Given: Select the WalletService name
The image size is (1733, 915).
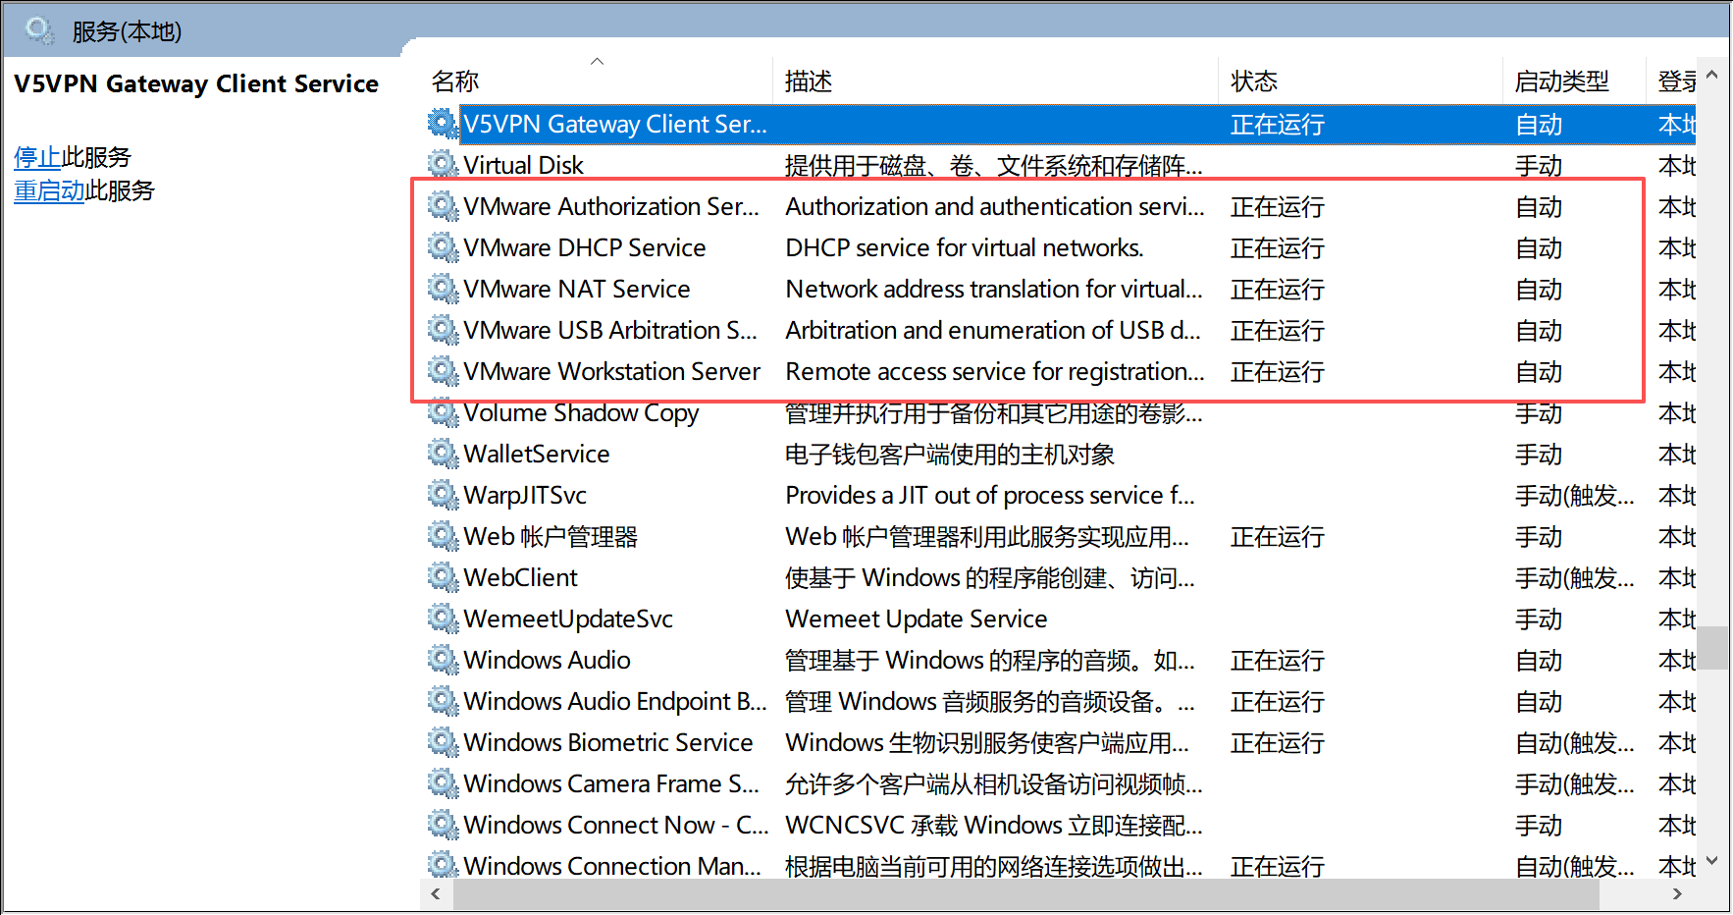Looking at the screenshot, I should tap(537, 454).
